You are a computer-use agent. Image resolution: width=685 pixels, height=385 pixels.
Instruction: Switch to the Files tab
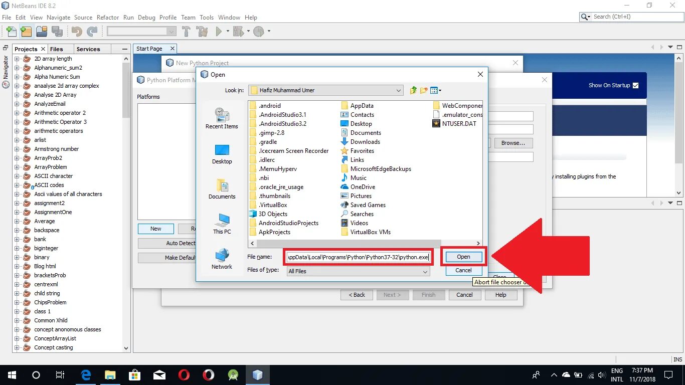pyautogui.click(x=57, y=49)
